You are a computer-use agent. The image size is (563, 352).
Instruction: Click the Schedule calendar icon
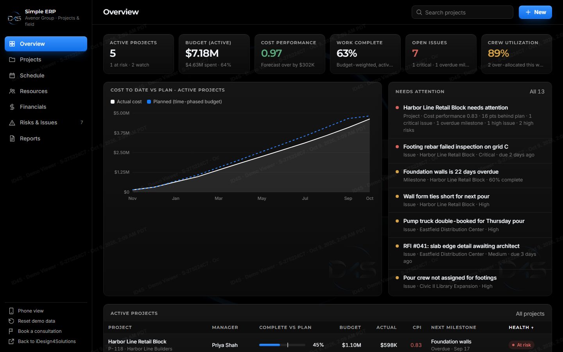coord(12,75)
